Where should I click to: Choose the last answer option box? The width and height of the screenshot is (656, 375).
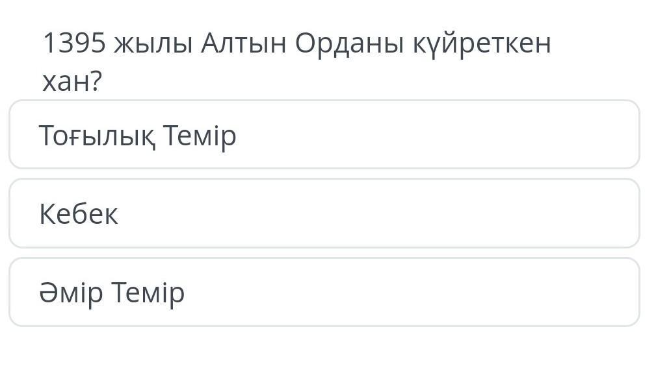[324, 292]
